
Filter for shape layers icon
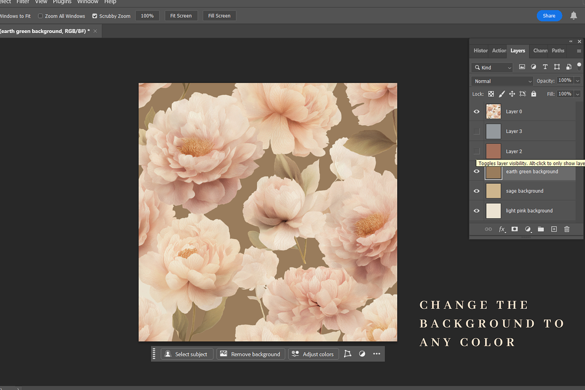tap(557, 67)
